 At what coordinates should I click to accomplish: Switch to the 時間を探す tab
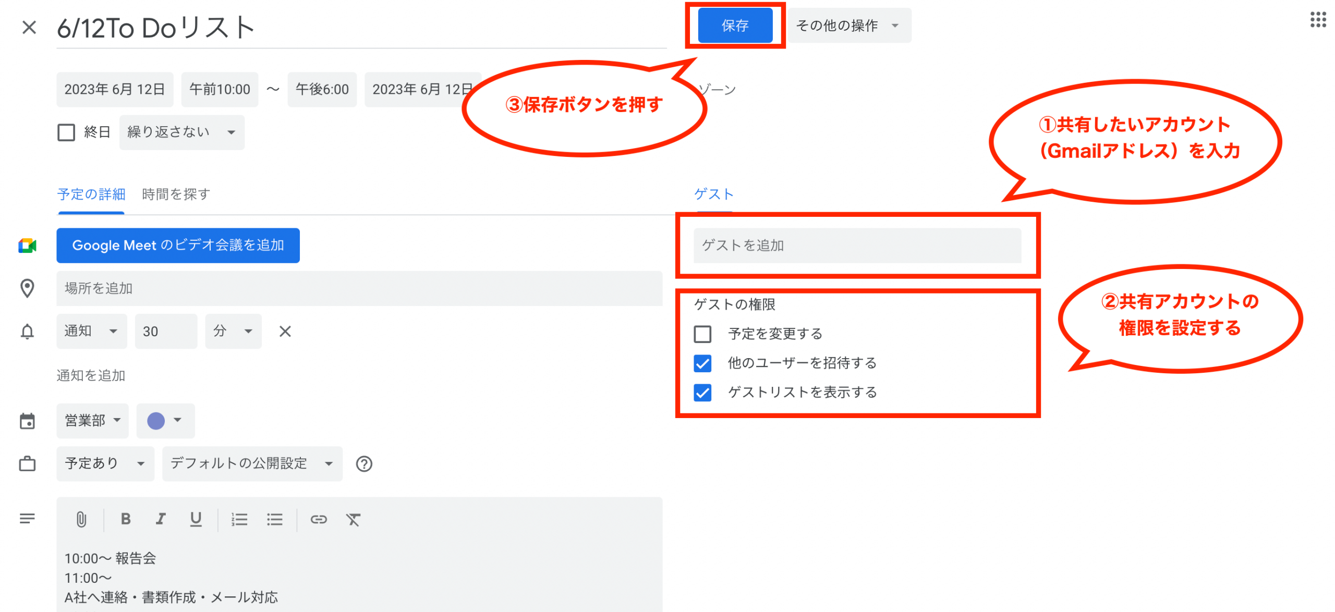pyautogui.click(x=176, y=194)
